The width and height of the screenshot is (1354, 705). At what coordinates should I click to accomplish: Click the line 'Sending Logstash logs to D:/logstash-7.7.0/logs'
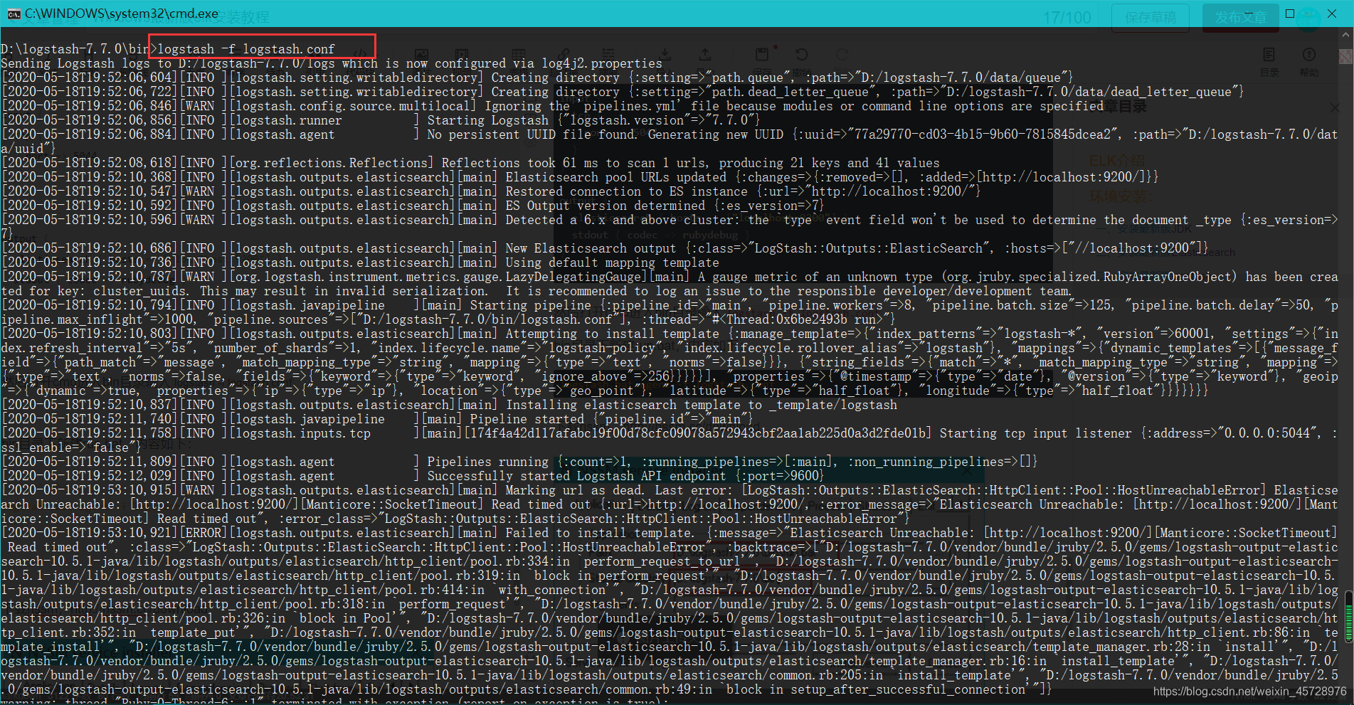coord(168,63)
